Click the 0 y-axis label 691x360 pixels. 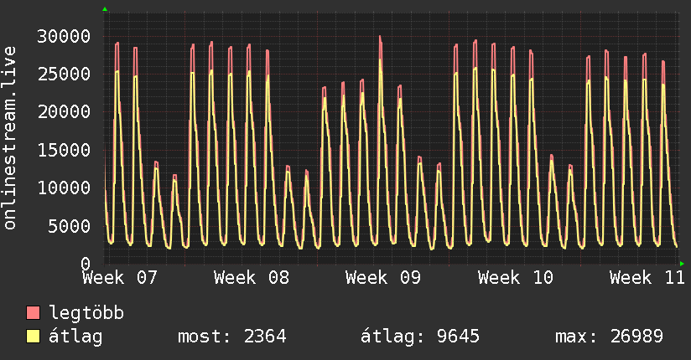(86, 264)
